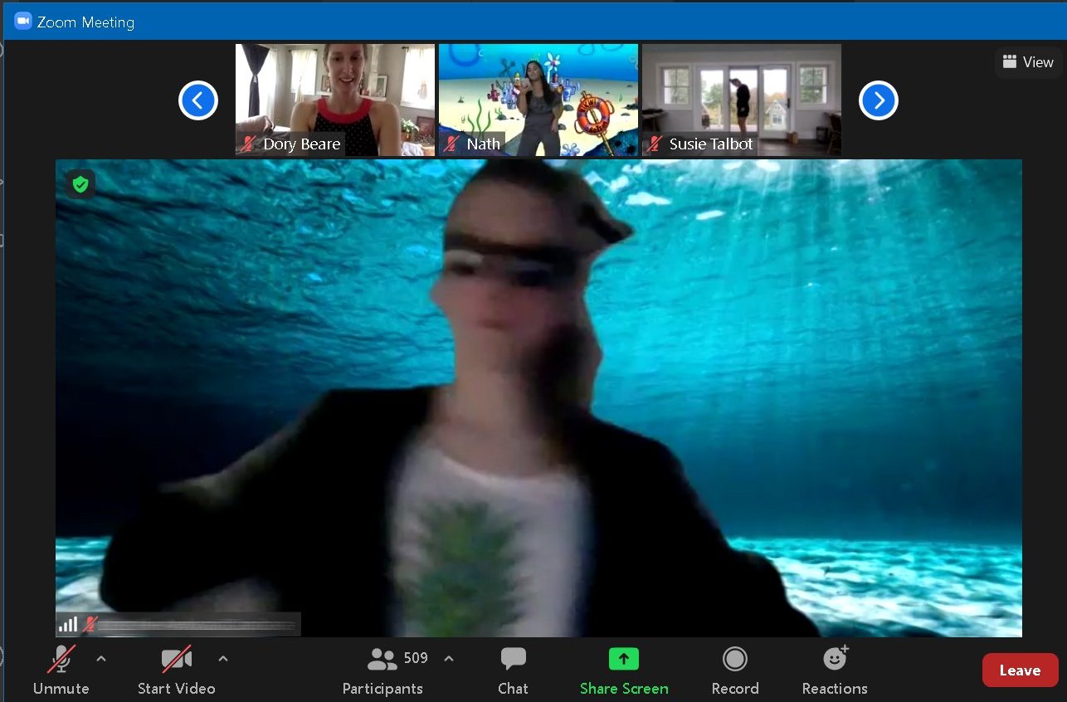Open video options arrow beside Start Video
The image size is (1067, 702).
click(x=222, y=659)
